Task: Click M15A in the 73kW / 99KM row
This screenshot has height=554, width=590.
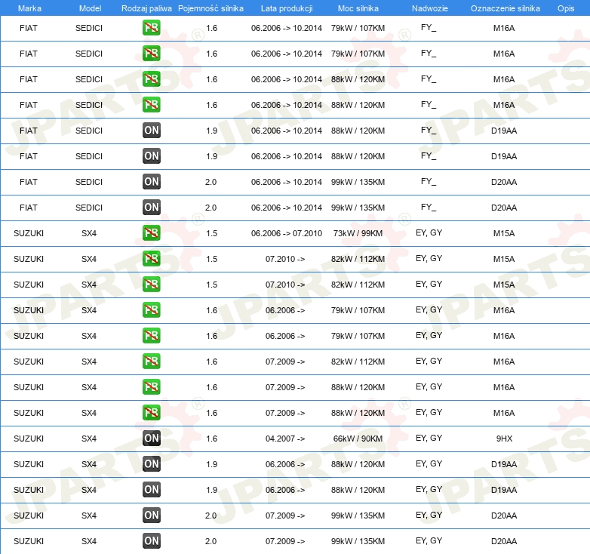Action: tap(504, 233)
